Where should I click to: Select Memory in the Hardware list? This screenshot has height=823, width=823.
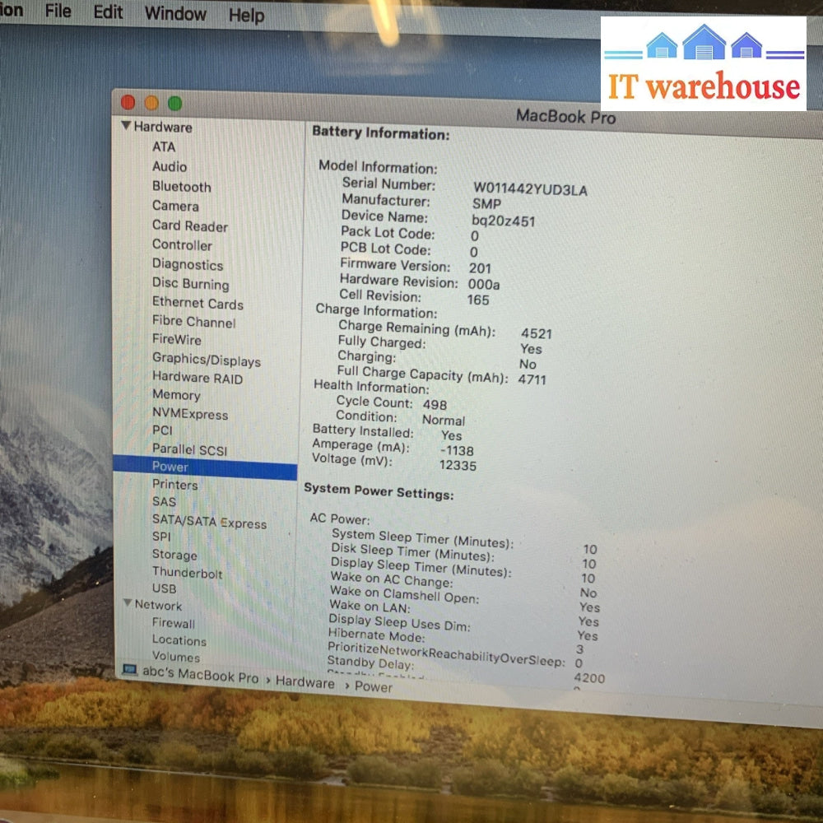[x=176, y=395]
